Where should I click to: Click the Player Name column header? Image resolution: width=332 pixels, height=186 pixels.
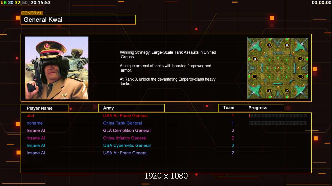click(x=45, y=108)
